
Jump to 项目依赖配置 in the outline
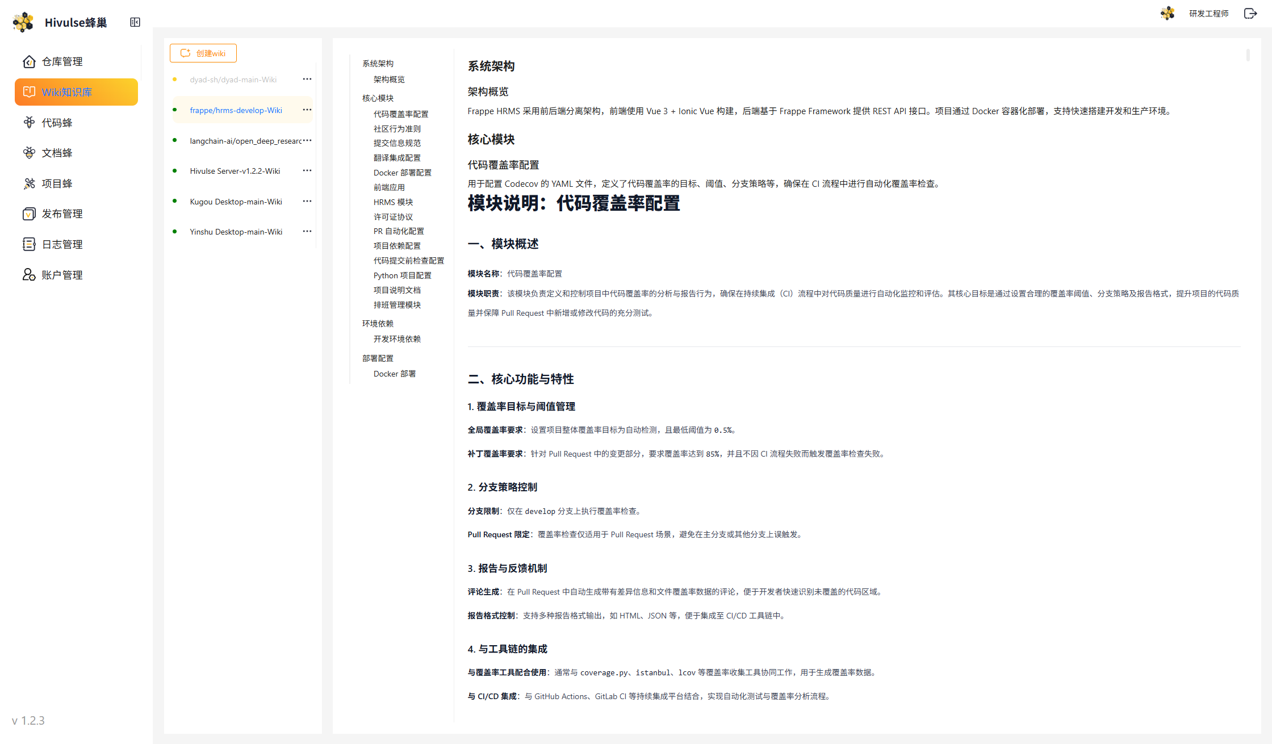click(x=397, y=246)
